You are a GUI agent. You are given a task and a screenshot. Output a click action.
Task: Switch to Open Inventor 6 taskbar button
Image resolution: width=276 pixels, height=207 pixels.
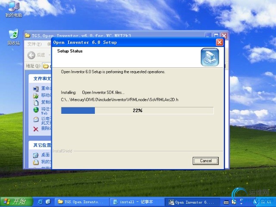tap(192, 202)
